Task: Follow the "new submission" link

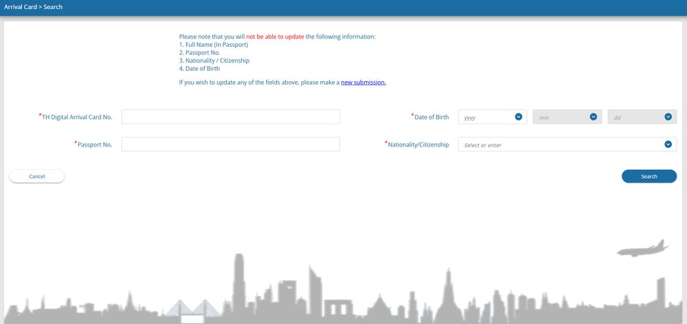Action: pyautogui.click(x=363, y=83)
